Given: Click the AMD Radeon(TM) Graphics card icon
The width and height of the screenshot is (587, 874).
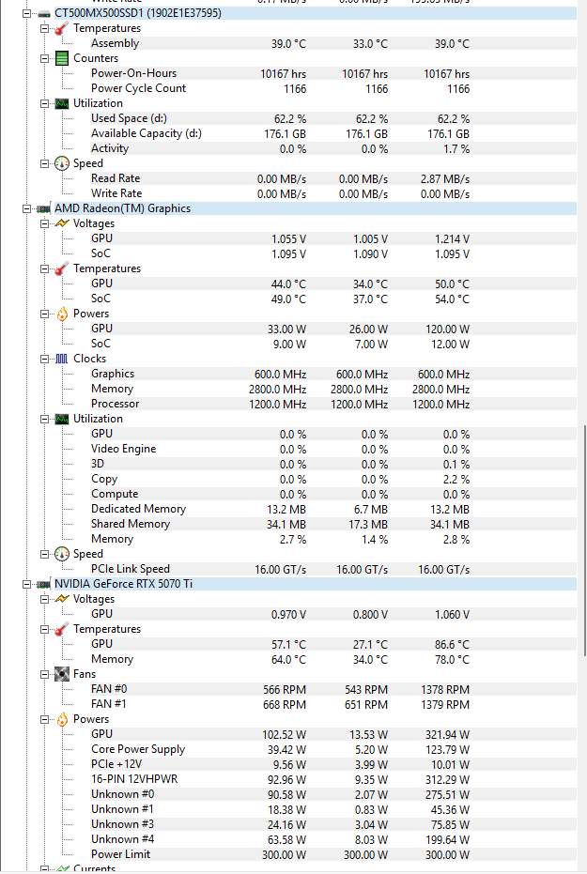Looking at the screenshot, I should (43, 208).
